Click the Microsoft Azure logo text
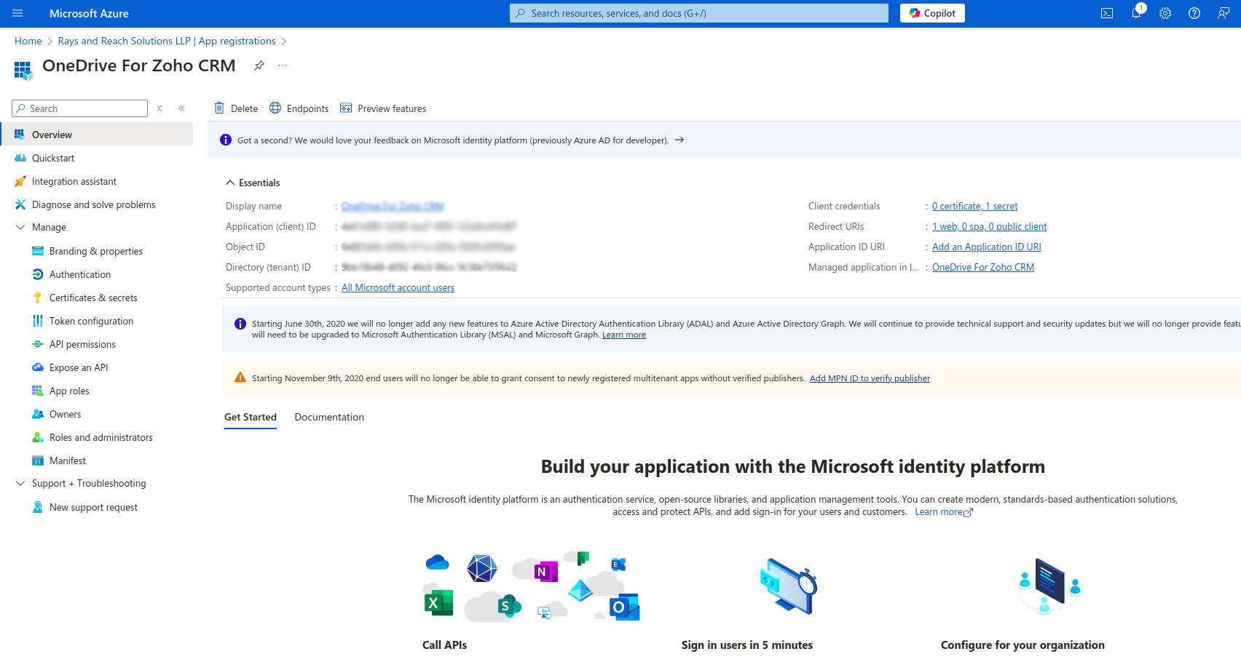 tap(89, 13)
